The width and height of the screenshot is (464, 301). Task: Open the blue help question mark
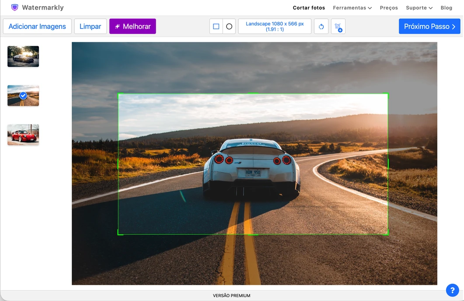pyautogui.click(x=452, y=290)
